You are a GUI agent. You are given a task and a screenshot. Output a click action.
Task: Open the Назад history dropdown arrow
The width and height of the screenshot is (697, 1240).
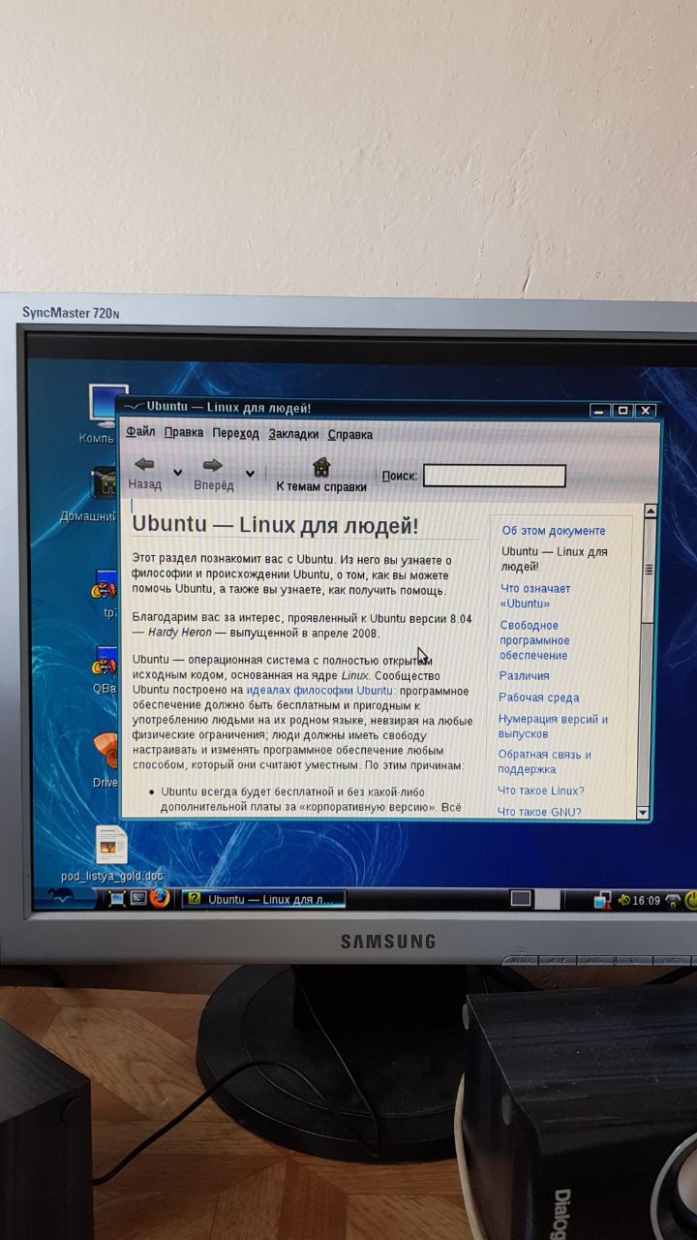[176, 473]
